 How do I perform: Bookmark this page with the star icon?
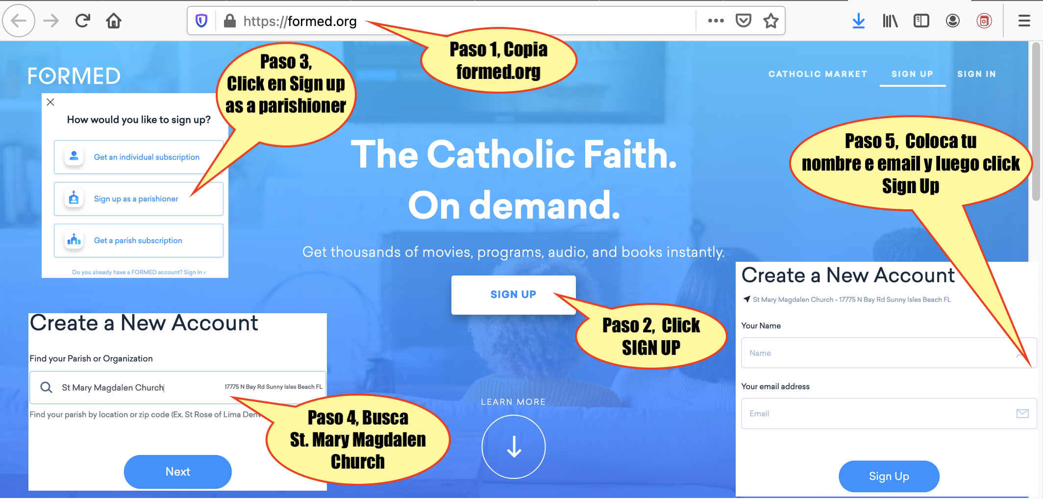point(771,21)
